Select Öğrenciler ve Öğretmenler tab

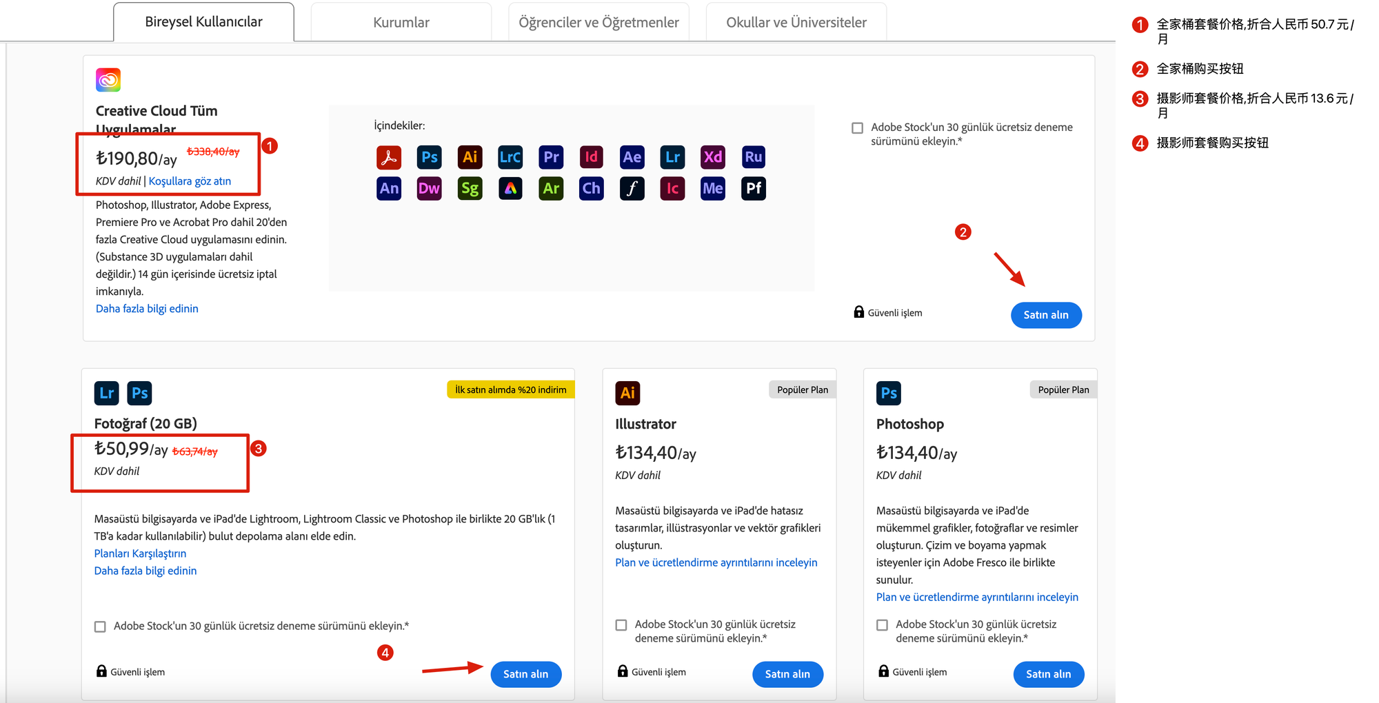598,22
